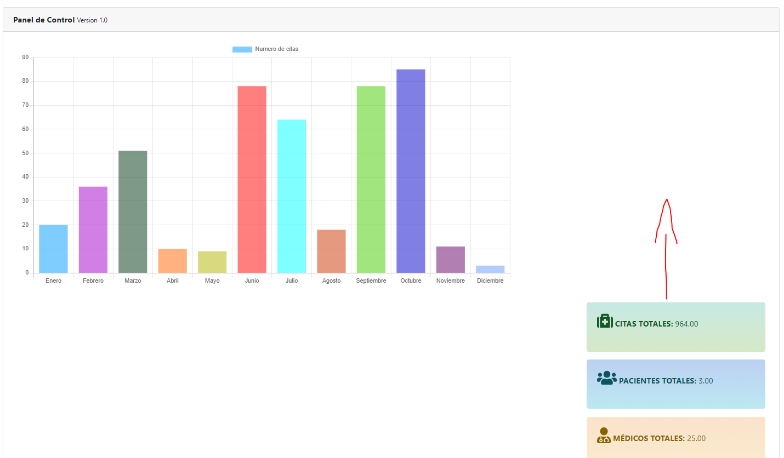Screen dimensions: 784x458
Task: Toggle the Numero de citas legend swatch
Action: coord(242,49)
